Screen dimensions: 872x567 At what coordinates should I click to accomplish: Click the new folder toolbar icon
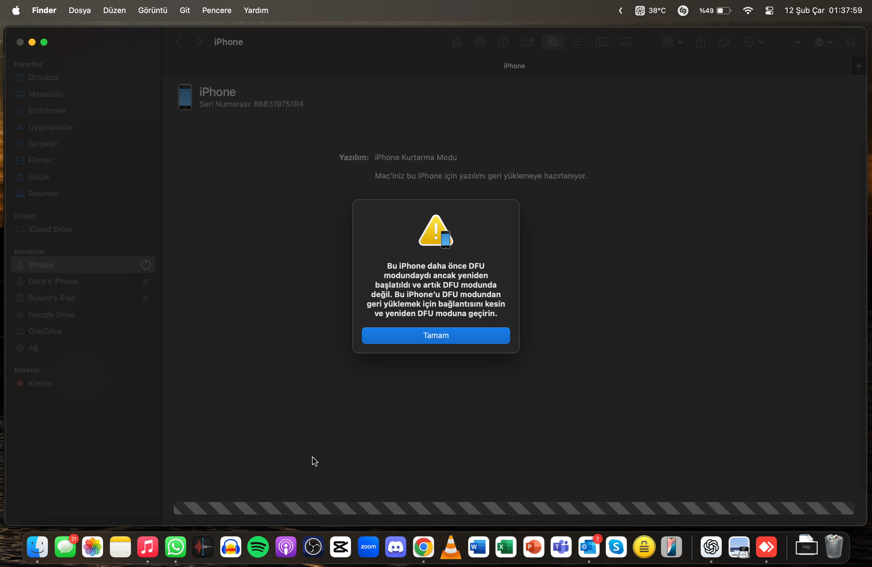527,42
